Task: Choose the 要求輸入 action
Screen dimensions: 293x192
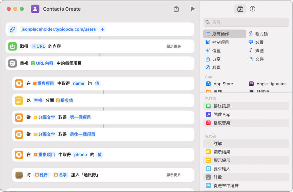Action: 246,169
